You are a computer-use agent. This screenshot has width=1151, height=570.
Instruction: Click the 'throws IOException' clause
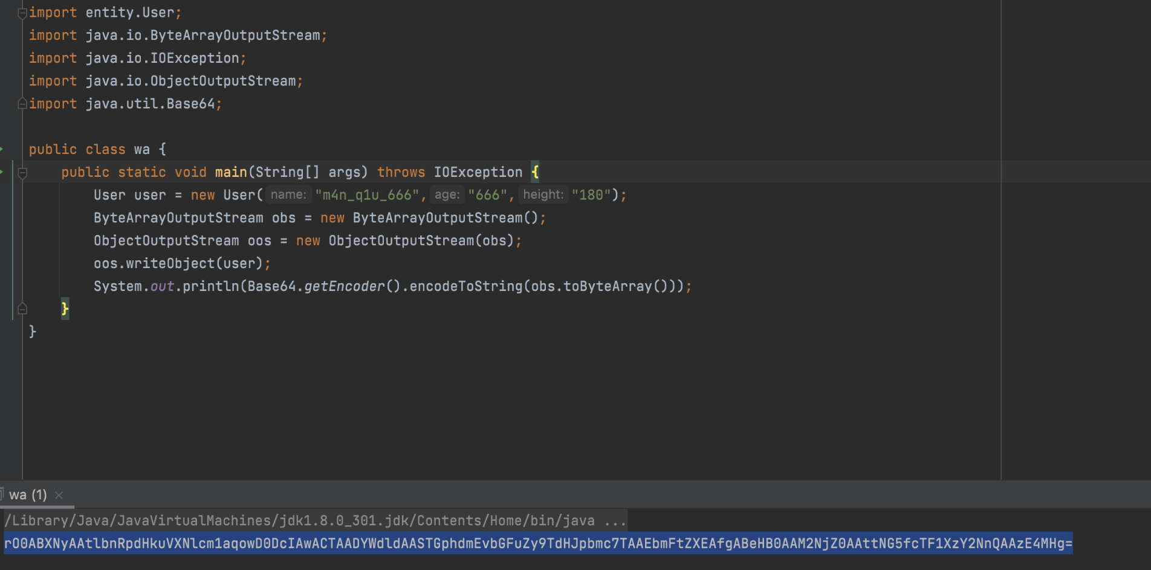click(x=450, y=173)
